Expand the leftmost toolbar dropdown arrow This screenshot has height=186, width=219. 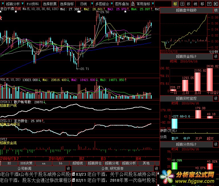coord(3,4)
